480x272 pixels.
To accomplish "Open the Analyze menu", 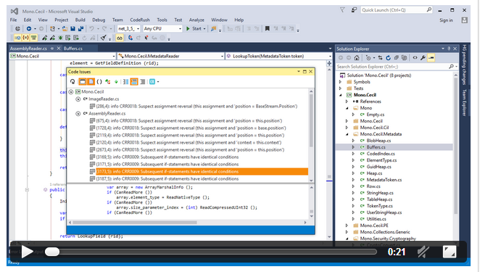I will [196, 20].
